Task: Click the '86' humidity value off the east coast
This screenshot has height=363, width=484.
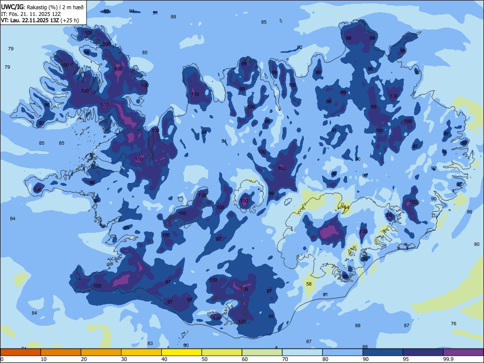Action: click(x=469, y=212)
